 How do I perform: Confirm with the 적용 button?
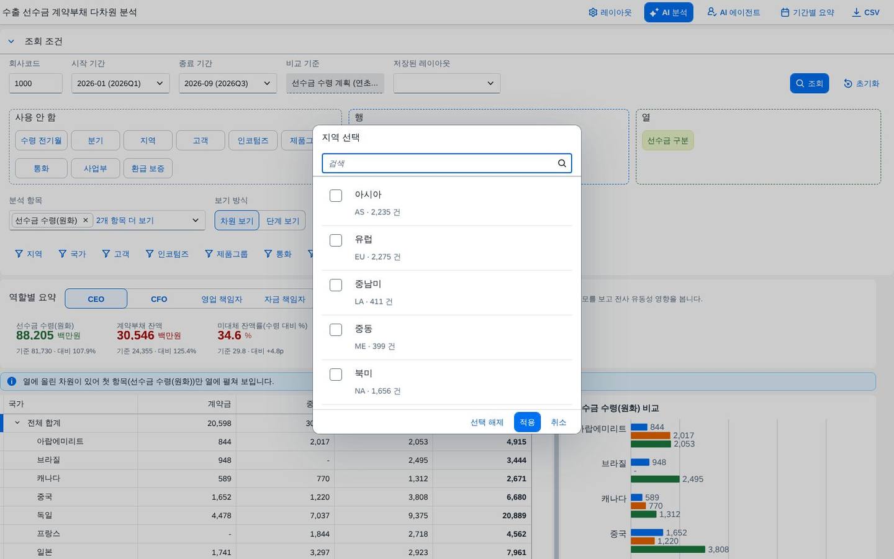527,422
